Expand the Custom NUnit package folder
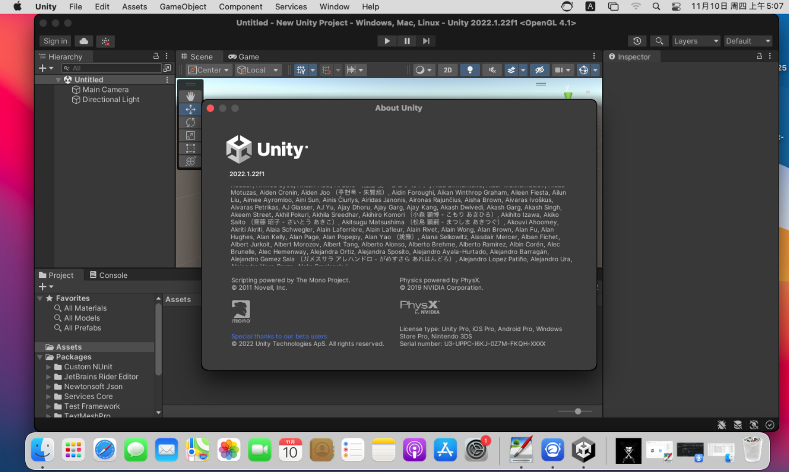Viewport: 789px width, 472px height. [x=49, y=367]
